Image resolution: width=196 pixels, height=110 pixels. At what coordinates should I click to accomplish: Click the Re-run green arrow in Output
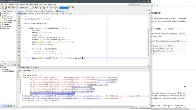click(18, 72)
